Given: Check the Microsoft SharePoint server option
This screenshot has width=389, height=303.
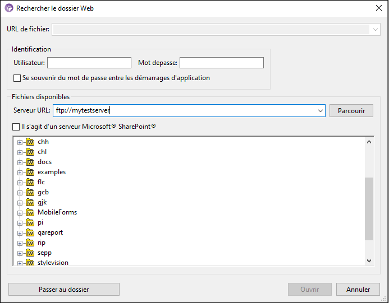Looking at the screenshot, I should 16,127.
